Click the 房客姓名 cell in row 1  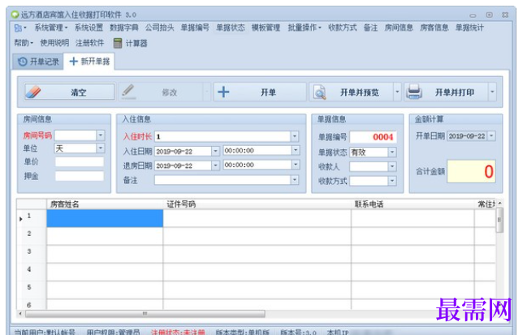tap(105, 218)
